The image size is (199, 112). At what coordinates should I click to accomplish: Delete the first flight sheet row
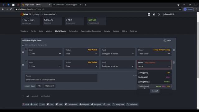tap(174, 50)
